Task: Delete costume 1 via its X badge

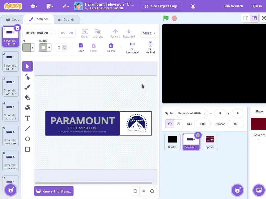Action: [x=17, y=28]
